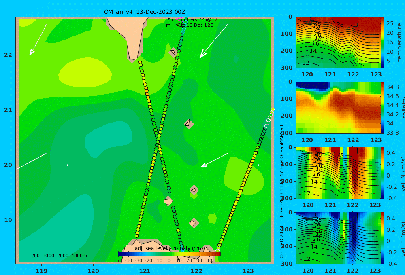The width and height of the screenshot is (405, 275).
Task: Click the small island near 21°N, 122°E
Action: (x=189, y=124)
